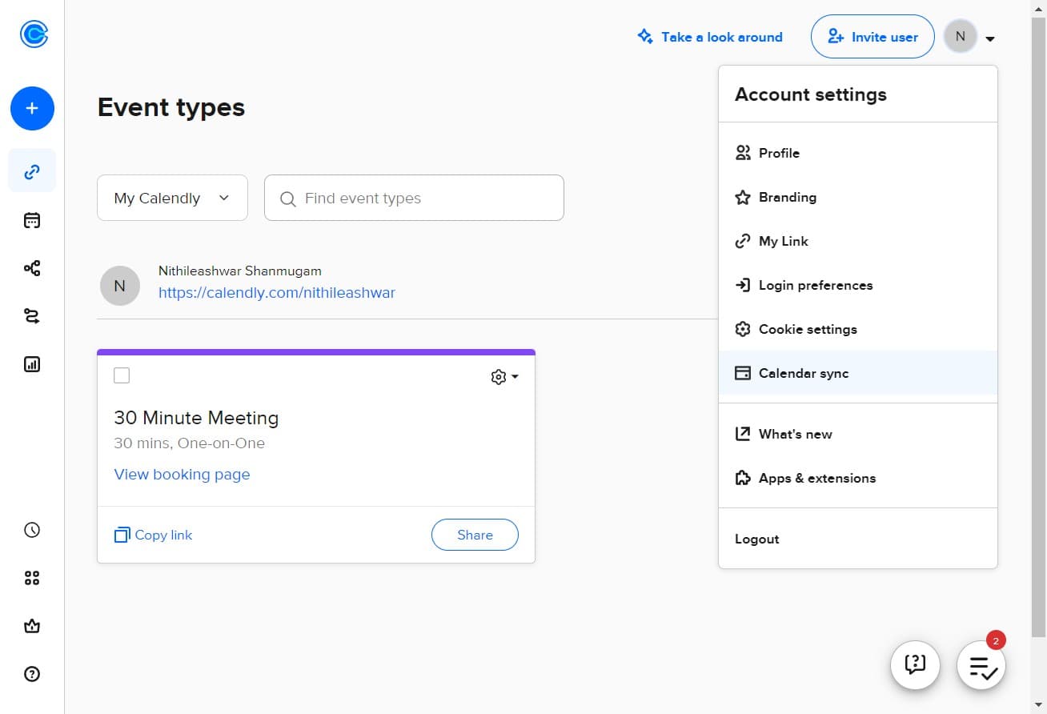Open Help using the question mark icon

32,674
